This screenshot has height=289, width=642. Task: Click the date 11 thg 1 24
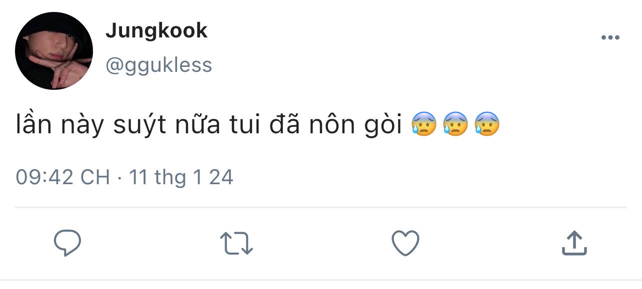181,177
